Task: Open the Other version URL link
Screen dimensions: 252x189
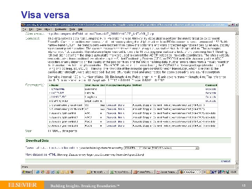Action: pos(101,34)
